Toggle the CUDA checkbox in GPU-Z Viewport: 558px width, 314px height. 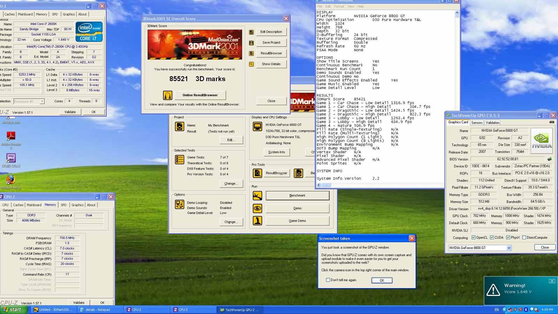pos(492,238)
